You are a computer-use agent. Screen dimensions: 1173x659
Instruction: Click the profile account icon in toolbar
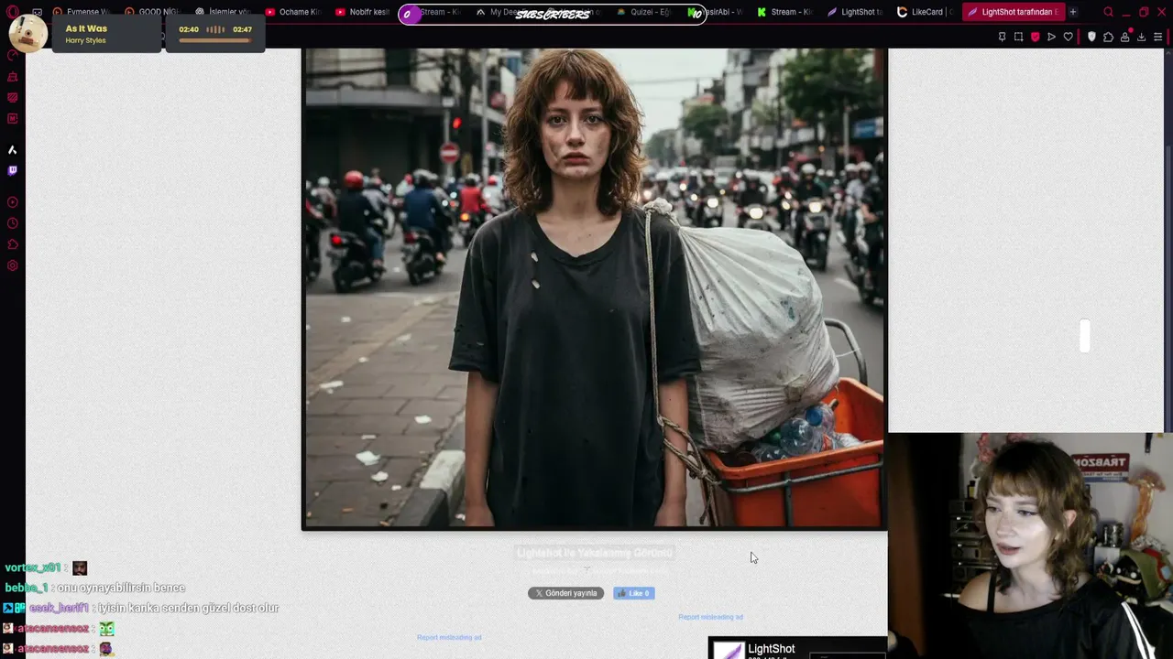pyautogui.click(x=1124, y=37)
